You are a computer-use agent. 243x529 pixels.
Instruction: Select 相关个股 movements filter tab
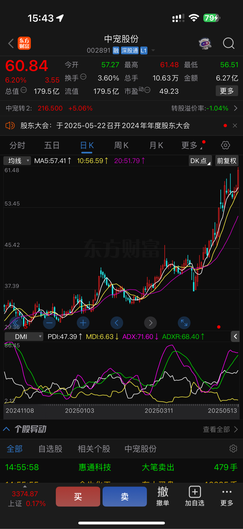tap(94, 449)
